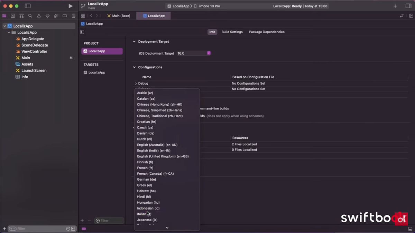Viewport: 415px width, 233px height.
Task: Click the related items grid icon
Action: [x=83, y=16]
